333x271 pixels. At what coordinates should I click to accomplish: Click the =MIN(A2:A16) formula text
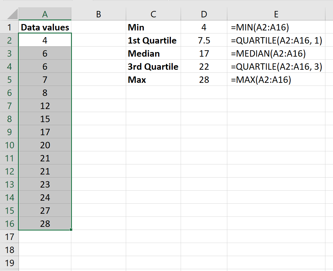pyautogui.click(x=260, y=27)
